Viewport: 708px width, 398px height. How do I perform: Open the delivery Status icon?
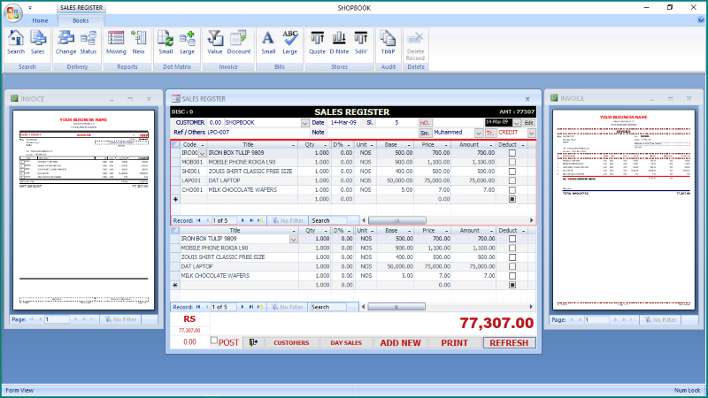pyautogui.click(x=88, y=42)
